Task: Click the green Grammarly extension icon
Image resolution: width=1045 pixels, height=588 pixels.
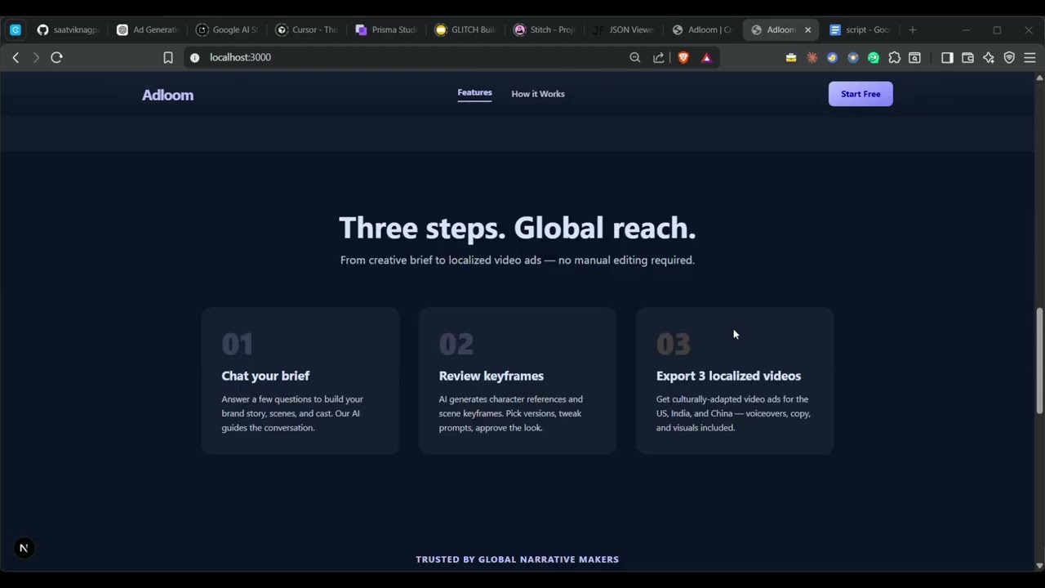Action: point(874,57)
